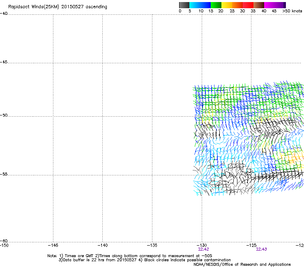
Task: Click the legend value 40 under the color bar
Action: coord(264,11)
